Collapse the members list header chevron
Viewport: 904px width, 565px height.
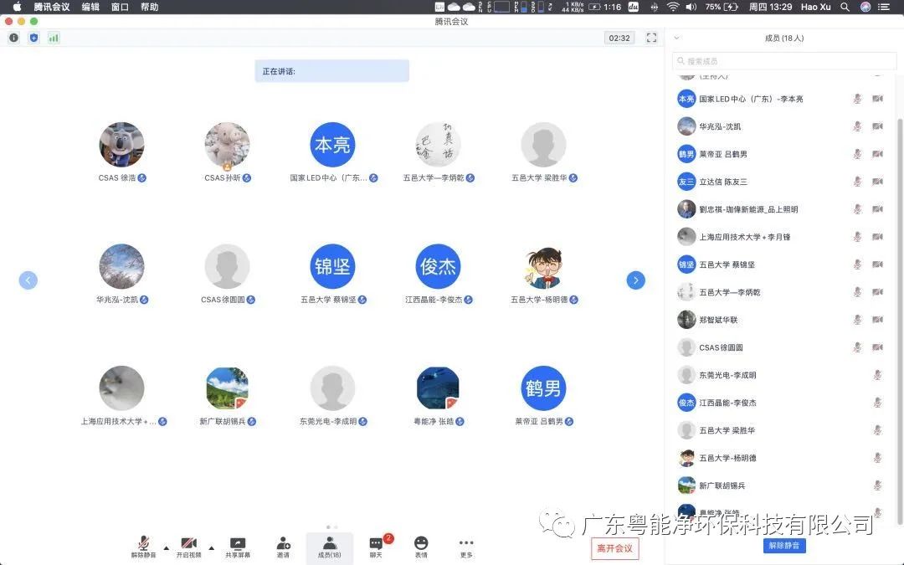pyautogui.click(x=677, y=38)
